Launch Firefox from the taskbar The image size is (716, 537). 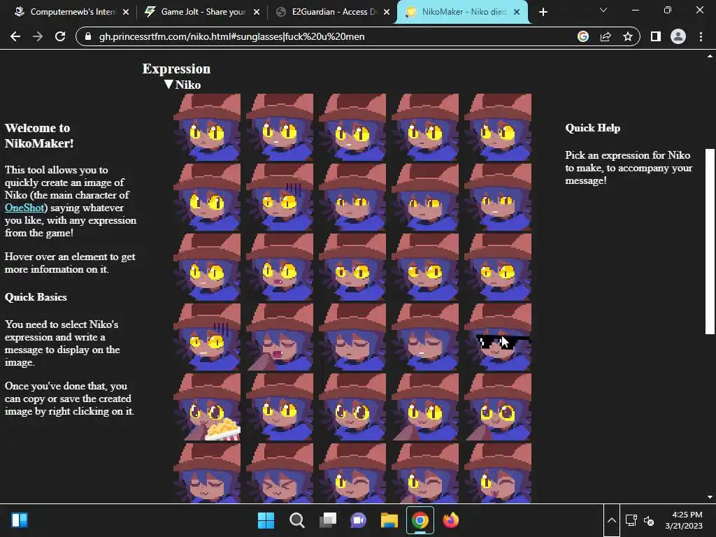451,520
